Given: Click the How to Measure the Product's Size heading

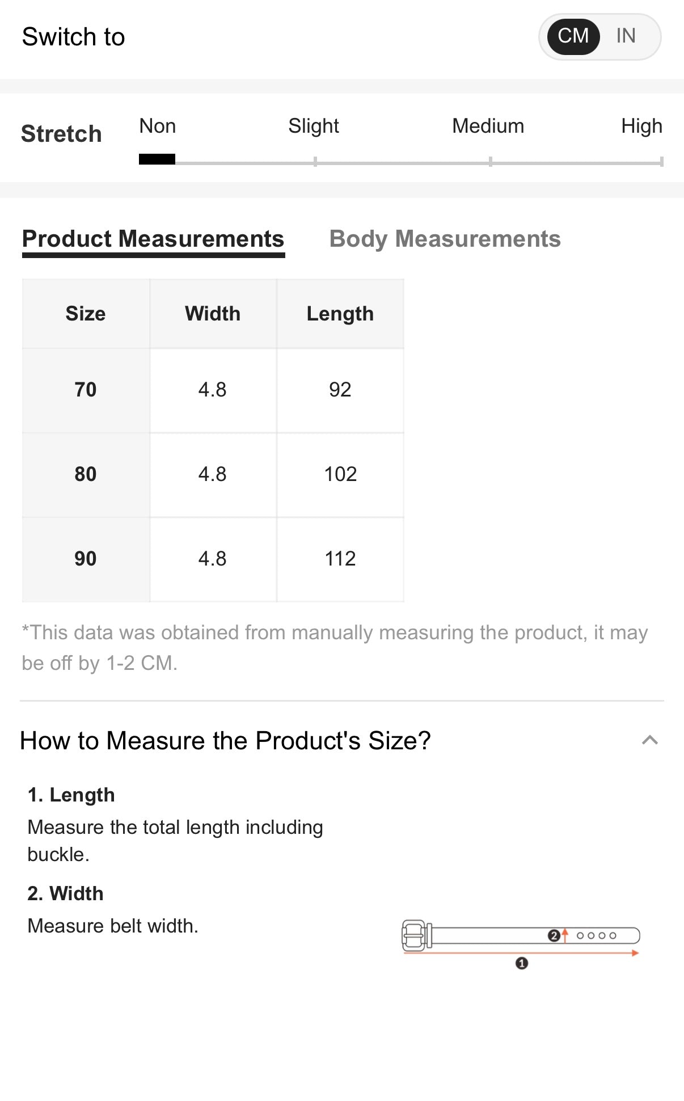Looking at the screenshot, I should (x=225, y=740).
